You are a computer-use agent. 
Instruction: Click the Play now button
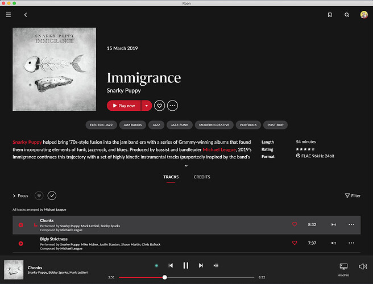[x=124, y=106]
